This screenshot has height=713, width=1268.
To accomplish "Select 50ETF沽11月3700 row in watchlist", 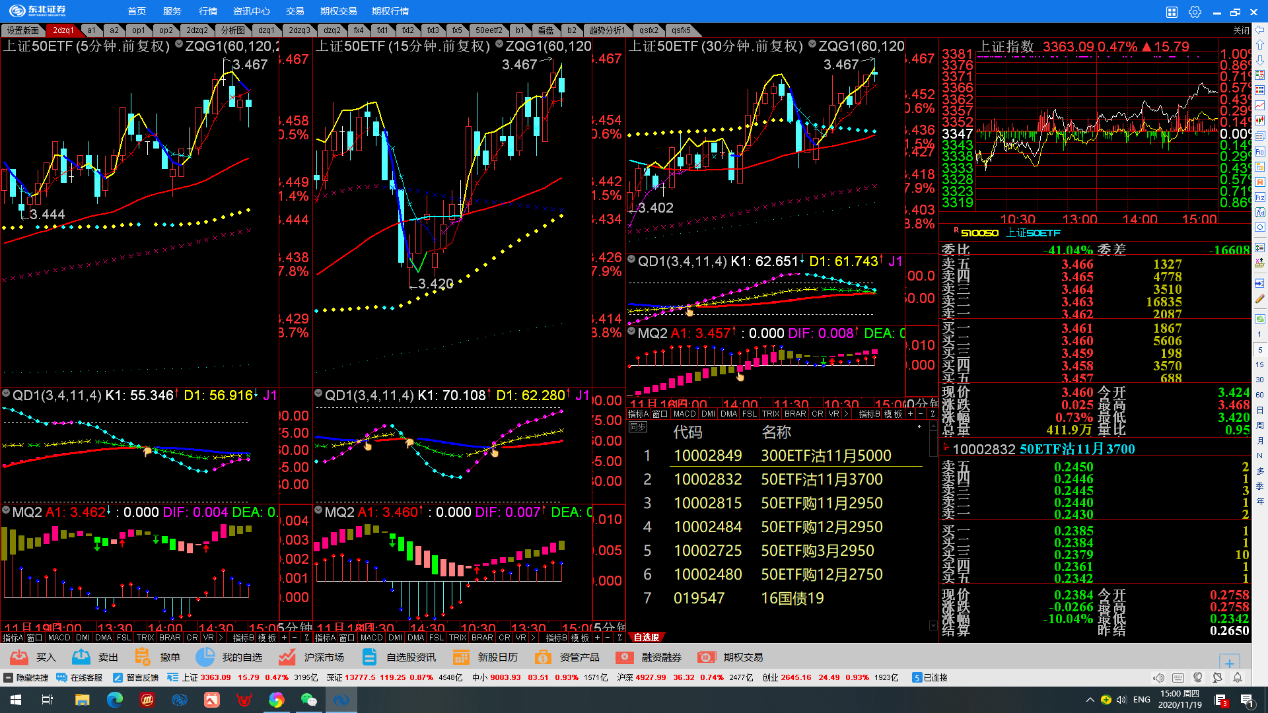I will click(x=822, y=479).
